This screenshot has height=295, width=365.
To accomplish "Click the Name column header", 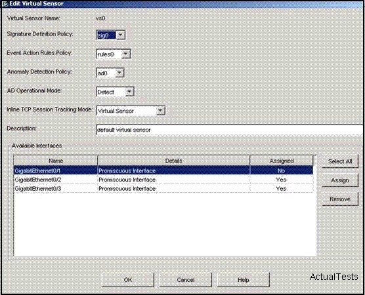I will pyautogui.click(x=56, y=161).
